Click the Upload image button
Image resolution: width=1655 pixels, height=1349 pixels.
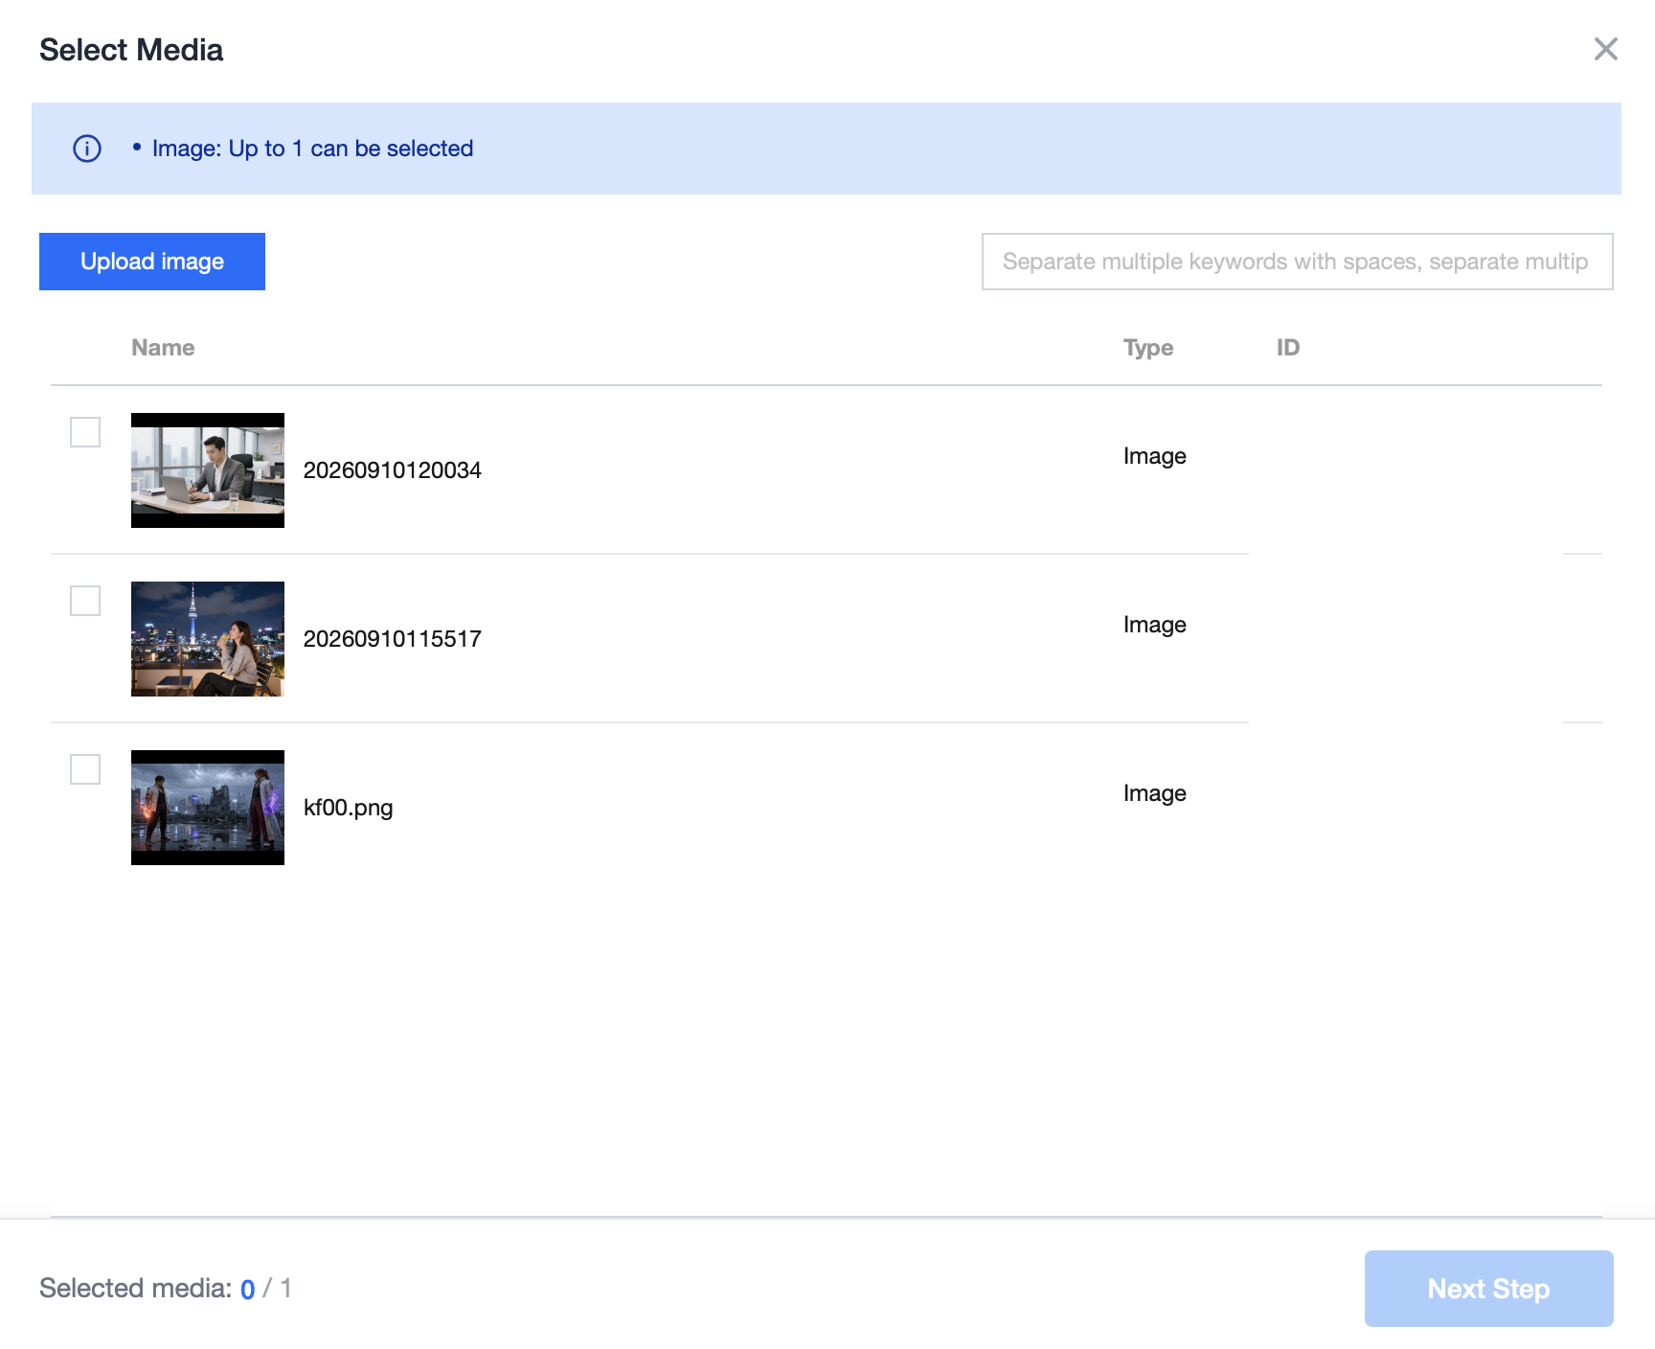tap(152, 262)
